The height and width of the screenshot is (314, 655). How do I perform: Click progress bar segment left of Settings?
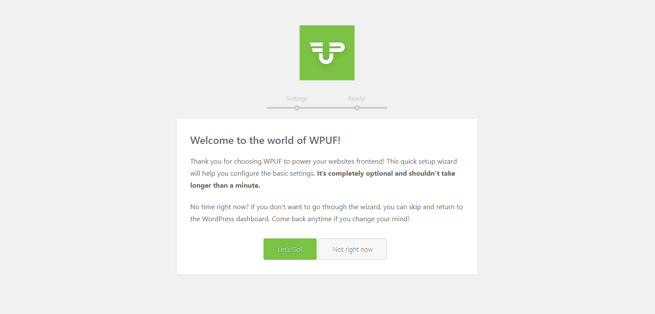coord(281,108)
